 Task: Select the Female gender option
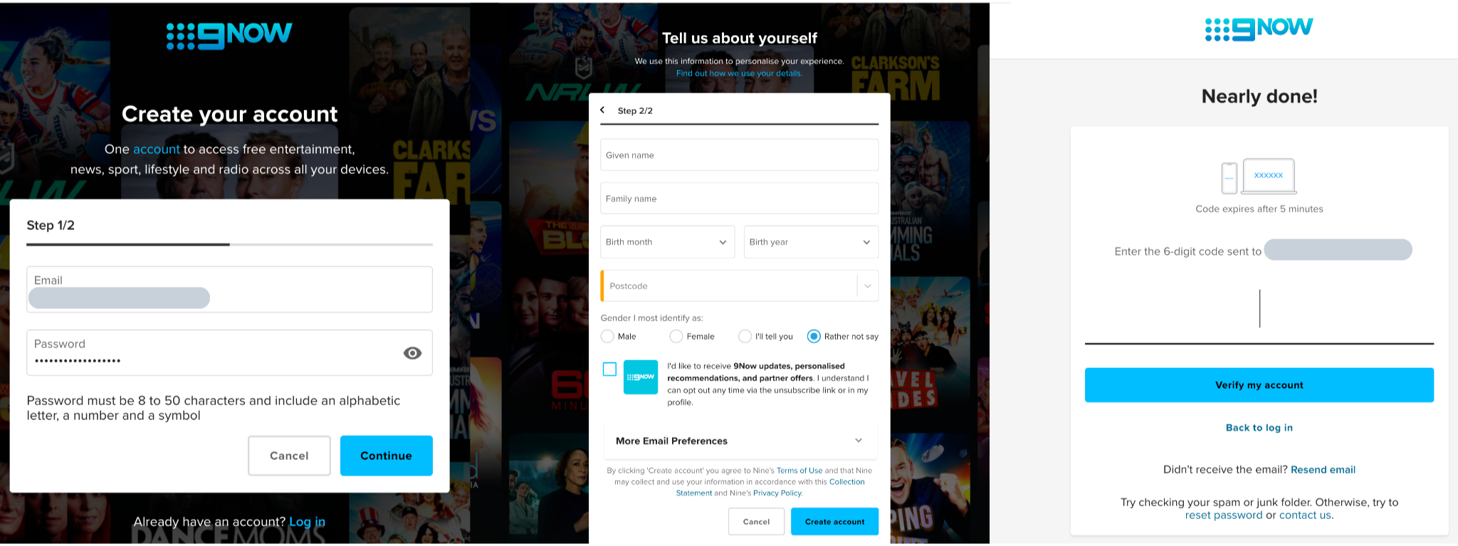[676, 336]
